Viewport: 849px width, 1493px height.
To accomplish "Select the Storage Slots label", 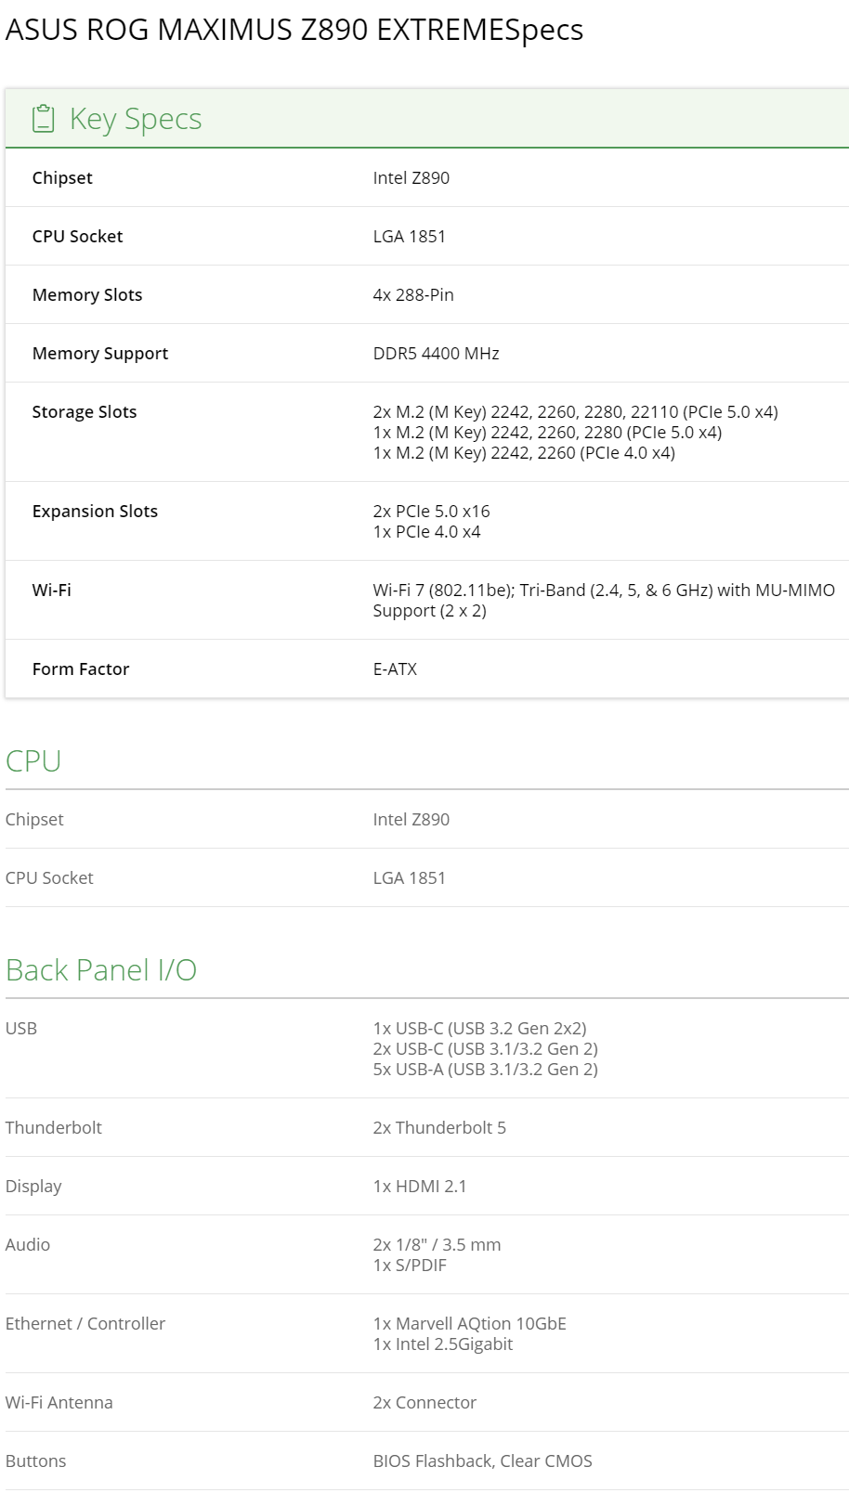I will 85,411.
